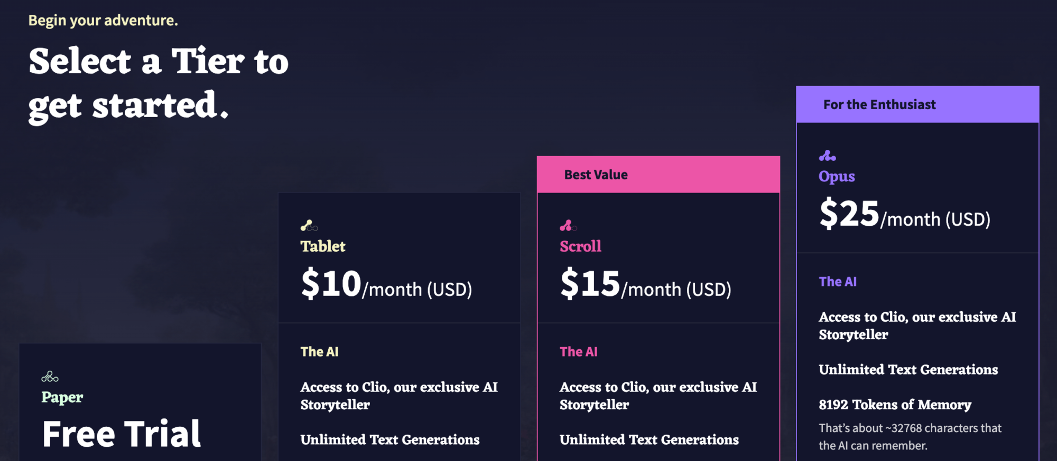
Task: Select the Tablet tier name
Action: (323, 246)
